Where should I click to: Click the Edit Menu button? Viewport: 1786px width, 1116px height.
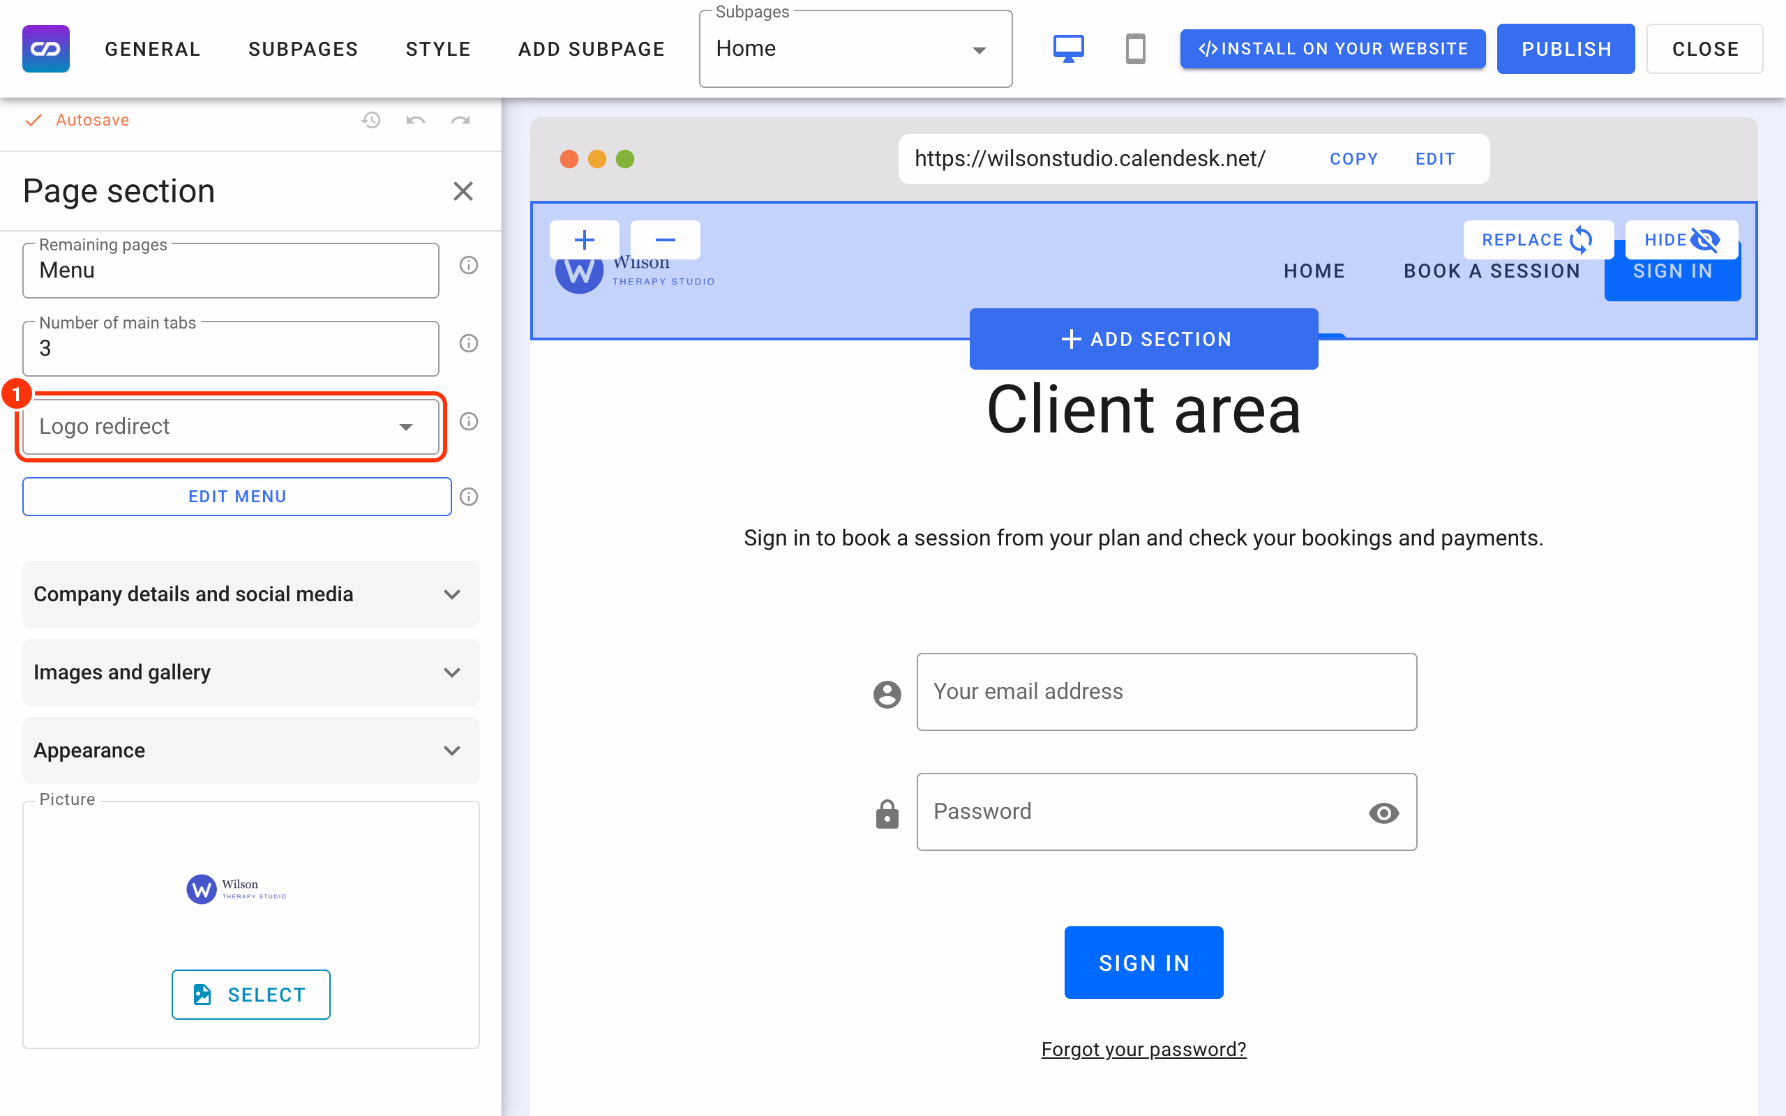[237, 497]
